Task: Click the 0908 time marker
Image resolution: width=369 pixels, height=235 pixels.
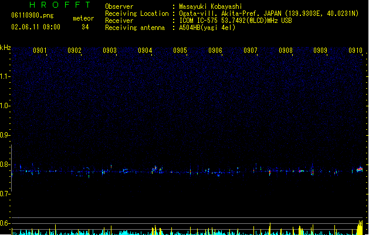Action: click(286, 51)
